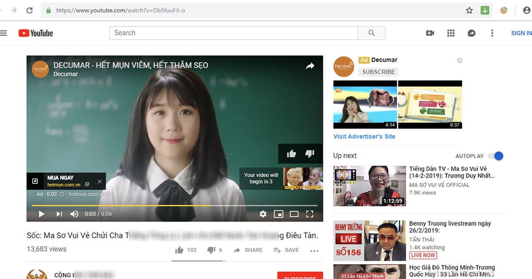Viewport: 532px width, 279px height.
Task: Click the TẤN THÁI channel name
Action: (422, 240)
